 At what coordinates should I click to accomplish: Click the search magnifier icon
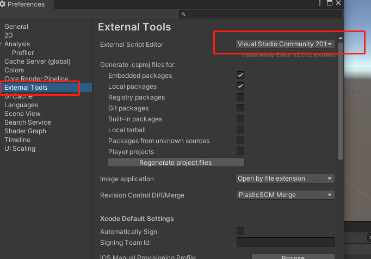point(183,15)
